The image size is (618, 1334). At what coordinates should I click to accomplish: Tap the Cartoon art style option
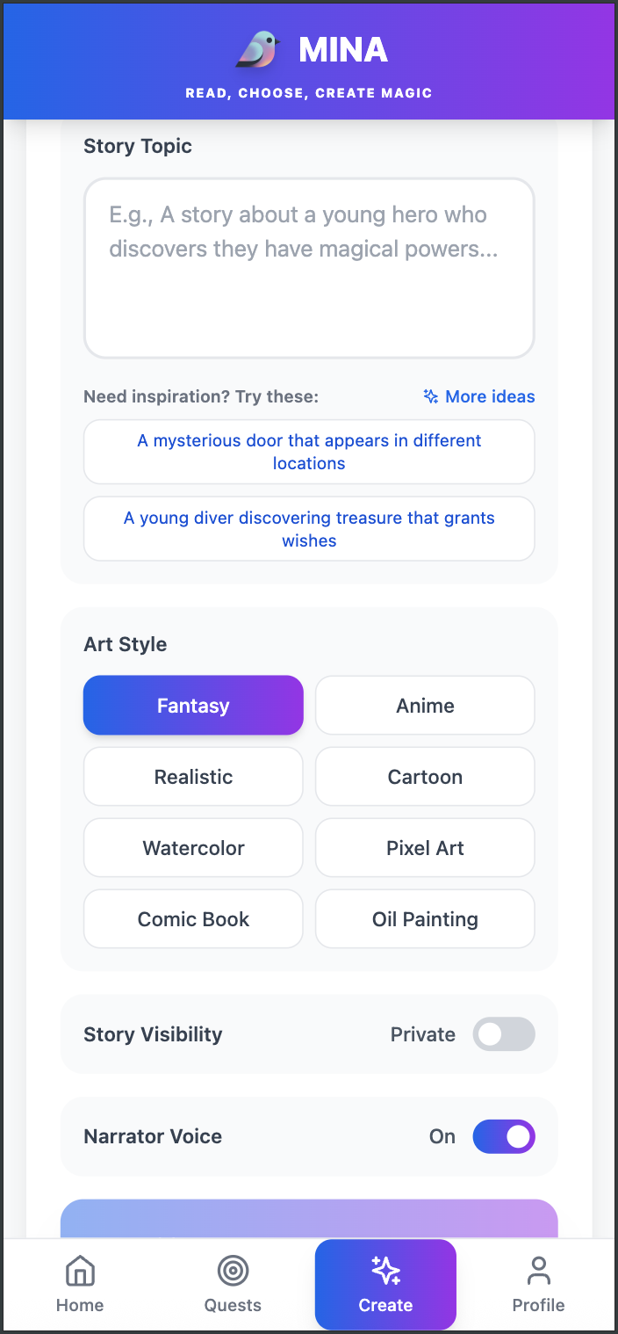tap(425, 776)
